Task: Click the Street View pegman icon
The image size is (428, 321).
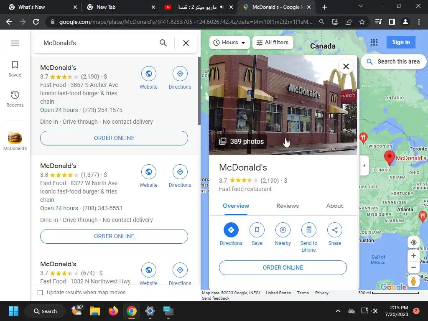Action: pyautogui.click(x=413, y=281)
